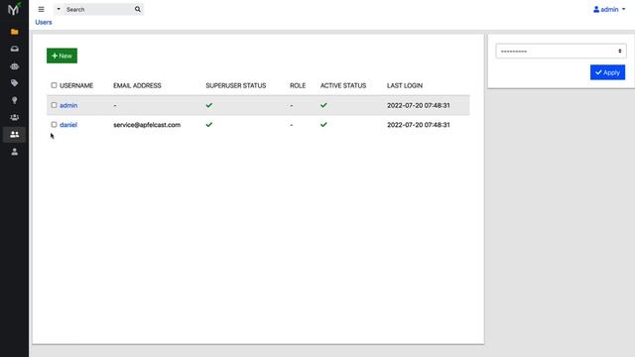Image resolution: width=635 pixels, height=357 pixels.
Task: Click the last login time in admin row
Action: pos(419,105)
